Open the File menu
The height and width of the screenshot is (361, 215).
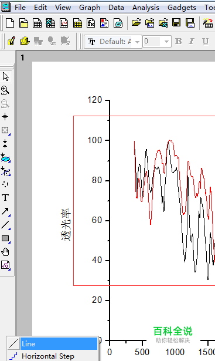click(x=20, y=8)
